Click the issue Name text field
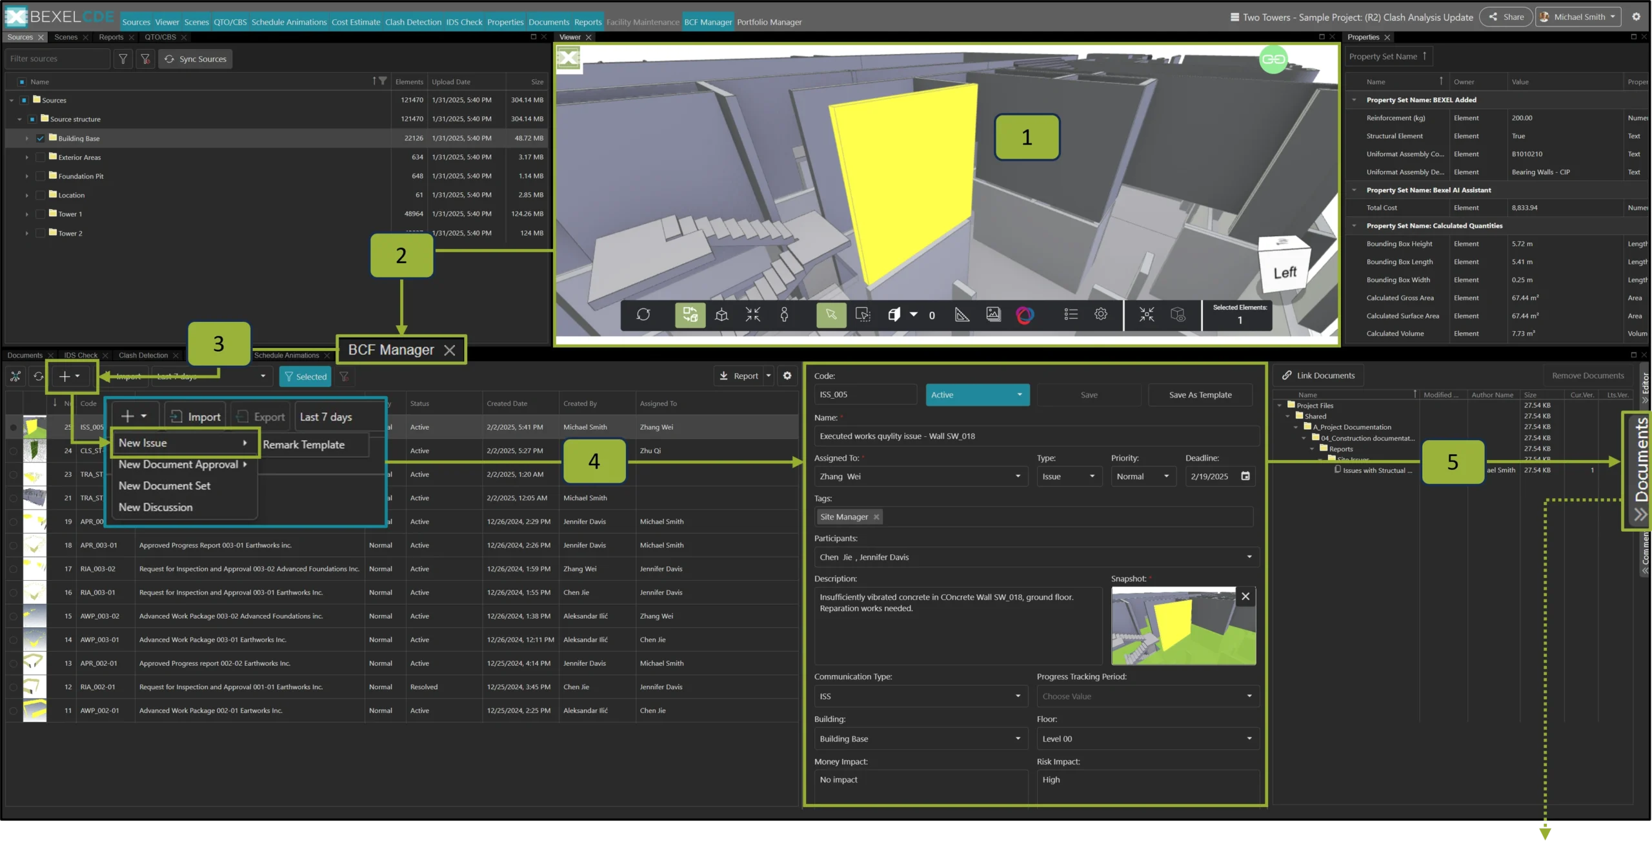 (1036, 436)
